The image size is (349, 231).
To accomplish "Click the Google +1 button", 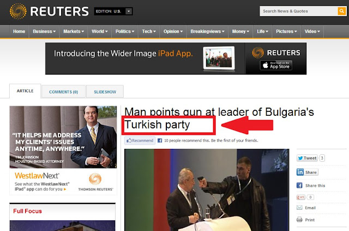I will coord(300,197).
